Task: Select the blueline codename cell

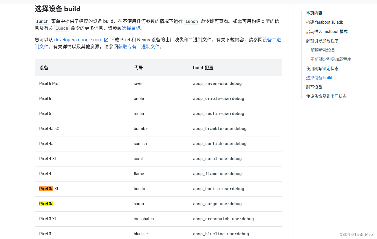Action: click(141, 234)
